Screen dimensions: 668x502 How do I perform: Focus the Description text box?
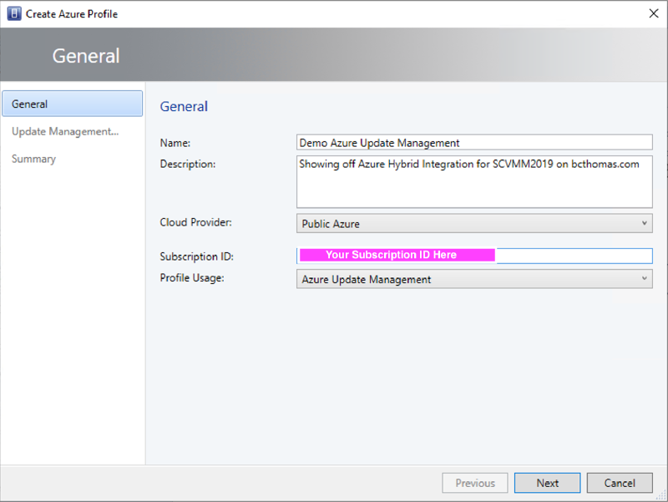click(x=474, y=180)
